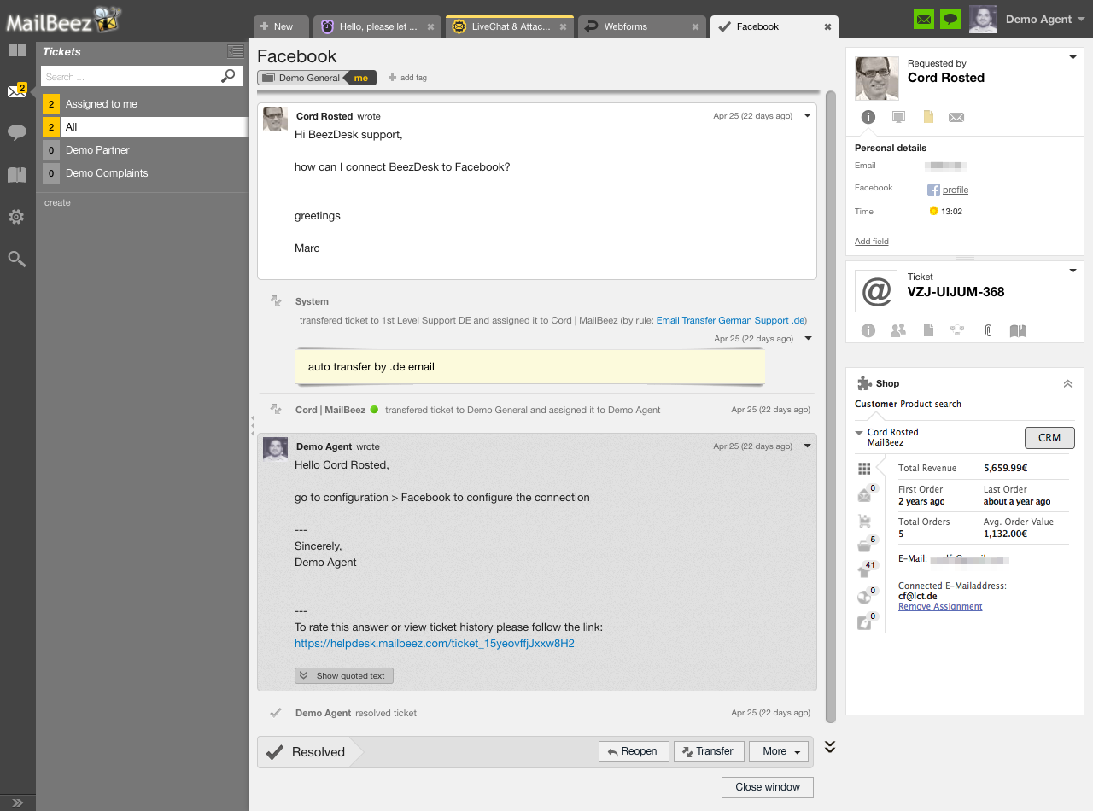Click the green chat status icon in header
The image size is (1093, 811).
[950, 19]
